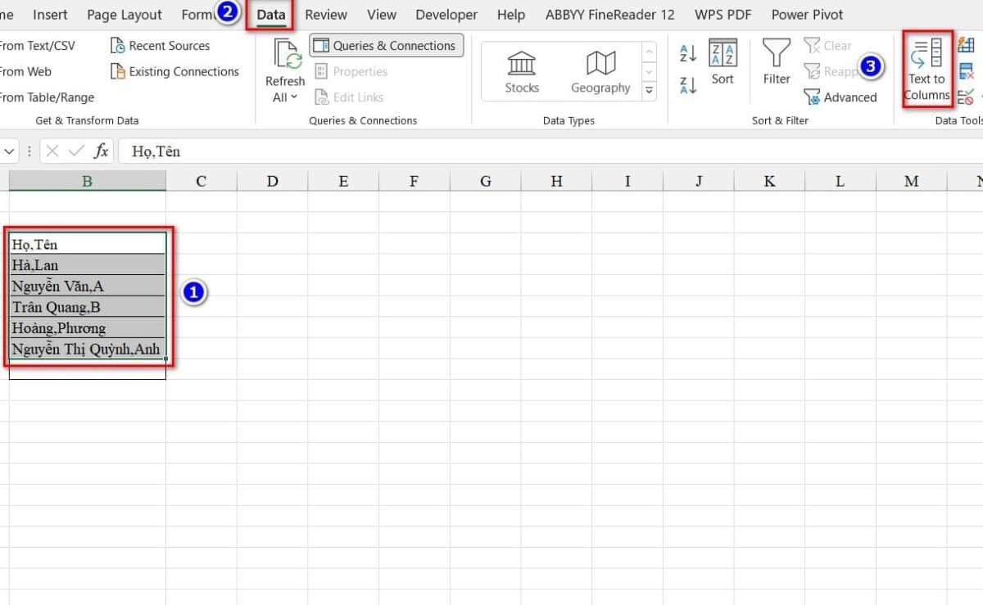Open the Power Pivot menu

pyautogui.click(x=806, y=14)
